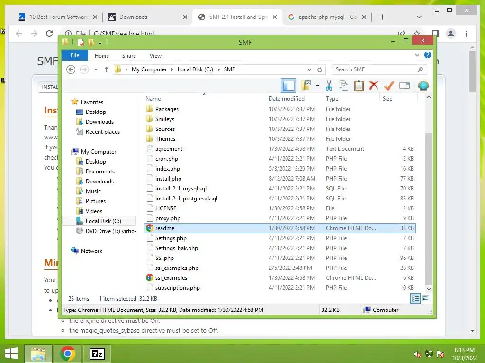This screenshot has width=485, height=363.
Task: Open Chrome three-dot menu
Action: pos(466,34)
